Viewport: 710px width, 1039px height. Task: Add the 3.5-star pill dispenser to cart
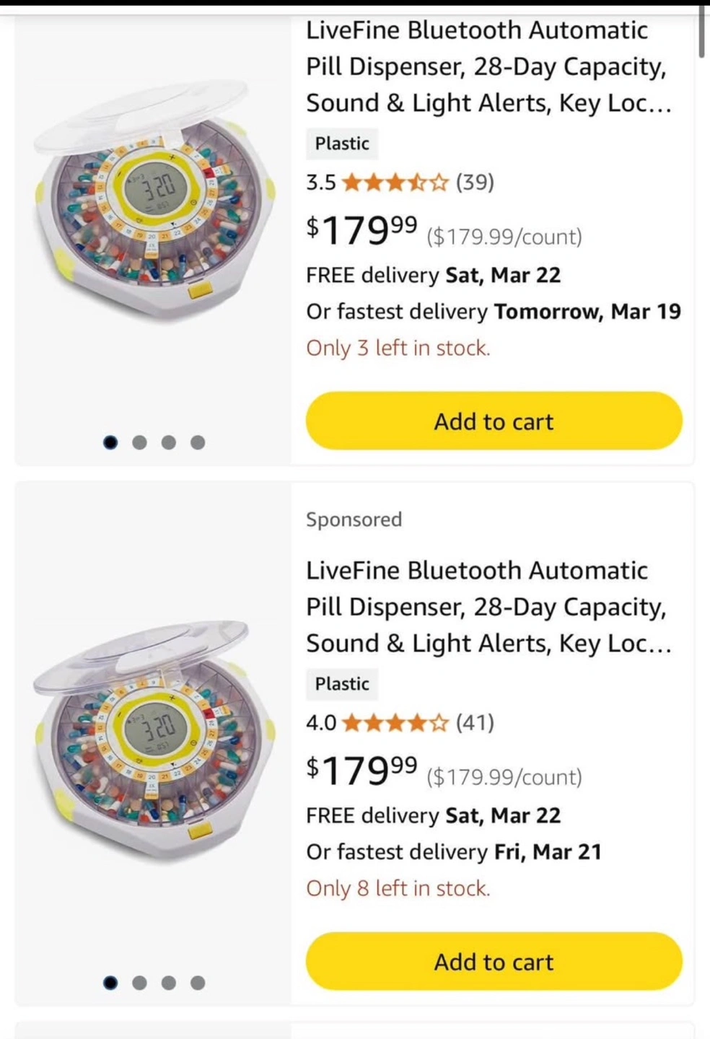click(x=494, y=421)
